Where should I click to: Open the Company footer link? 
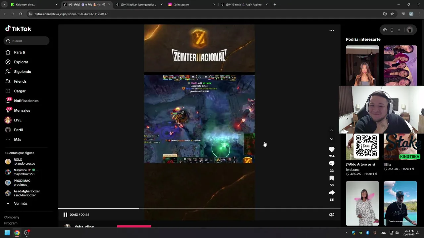coord(12,217)
